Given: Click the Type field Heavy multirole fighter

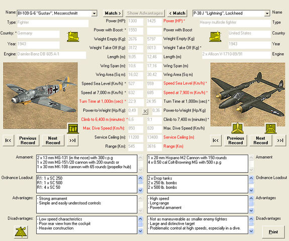Looking at the screenshot, I should [x=235, y=24].
